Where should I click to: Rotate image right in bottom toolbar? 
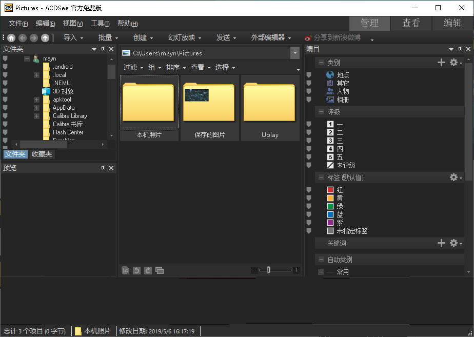click(x=148, y=270)
